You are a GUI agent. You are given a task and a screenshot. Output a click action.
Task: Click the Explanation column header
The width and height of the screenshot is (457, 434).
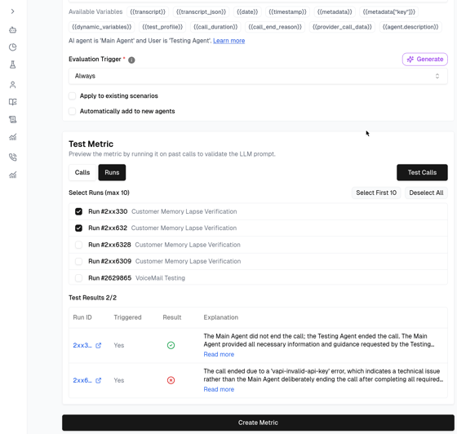click(x=221, y=317)
